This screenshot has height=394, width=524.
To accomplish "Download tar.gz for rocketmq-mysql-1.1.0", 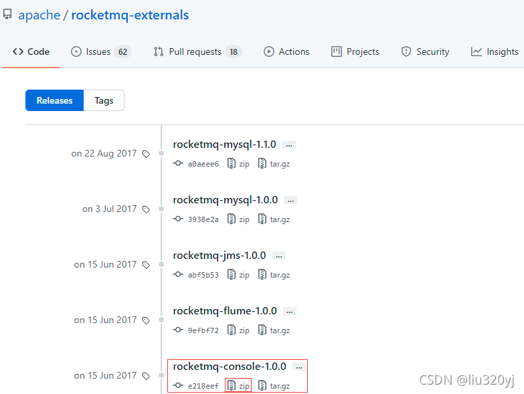I will (x=274, y=164).
